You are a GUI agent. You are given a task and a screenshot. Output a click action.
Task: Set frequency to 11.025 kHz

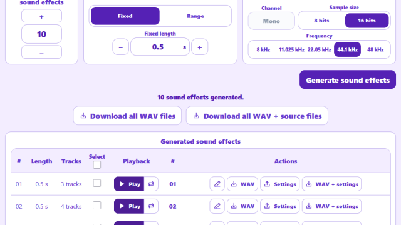291,49
